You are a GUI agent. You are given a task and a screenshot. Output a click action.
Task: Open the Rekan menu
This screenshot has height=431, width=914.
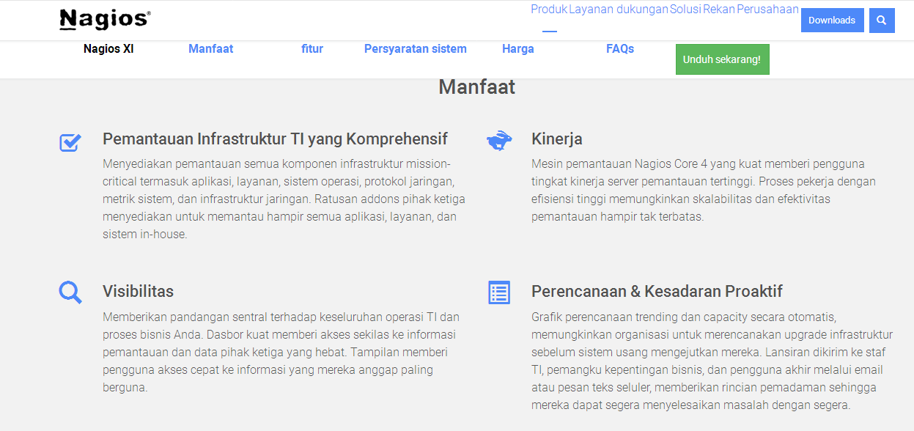coord(719,10)
